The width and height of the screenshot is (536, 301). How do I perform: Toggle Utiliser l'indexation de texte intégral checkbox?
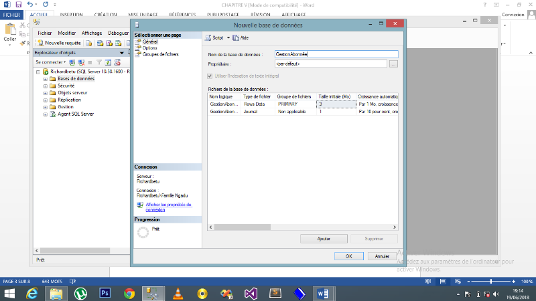pyautogui.click(x=210, y=76)
